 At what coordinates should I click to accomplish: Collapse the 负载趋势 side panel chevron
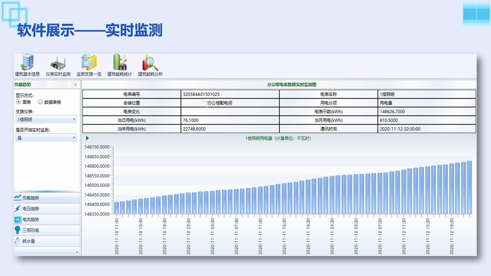click(76, 85)
